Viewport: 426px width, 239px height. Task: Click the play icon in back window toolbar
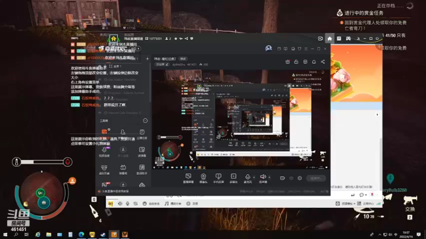pyautogui.click(x=321, y=38)
